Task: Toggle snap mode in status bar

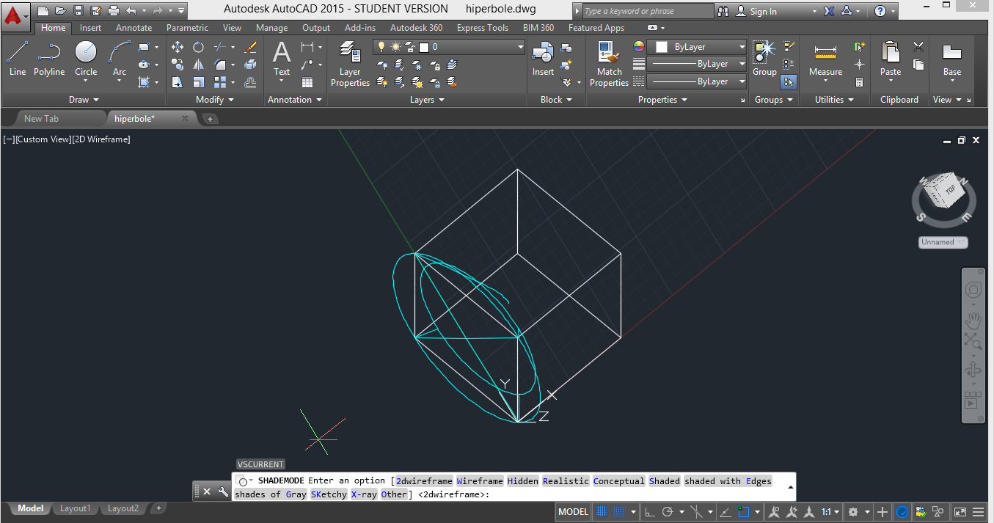Action: pos(619,512)
